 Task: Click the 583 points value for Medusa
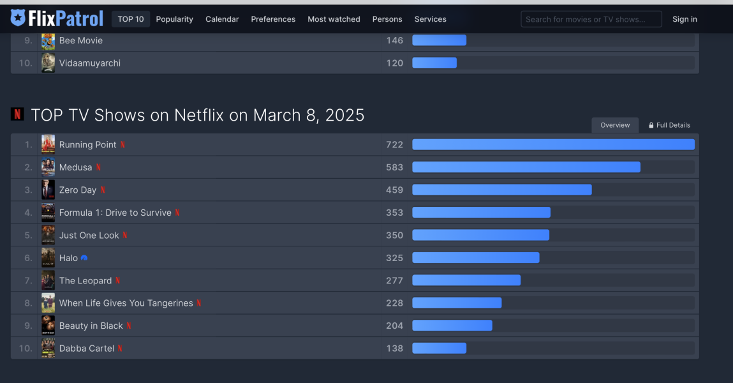tap(394, 167)
